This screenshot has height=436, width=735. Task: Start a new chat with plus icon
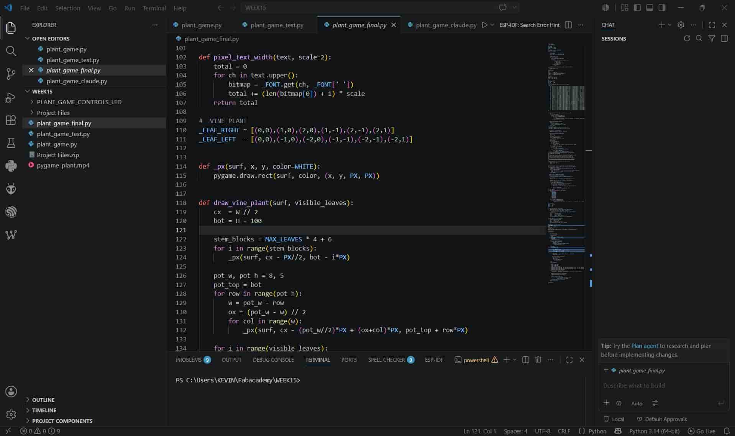[661, 25]
